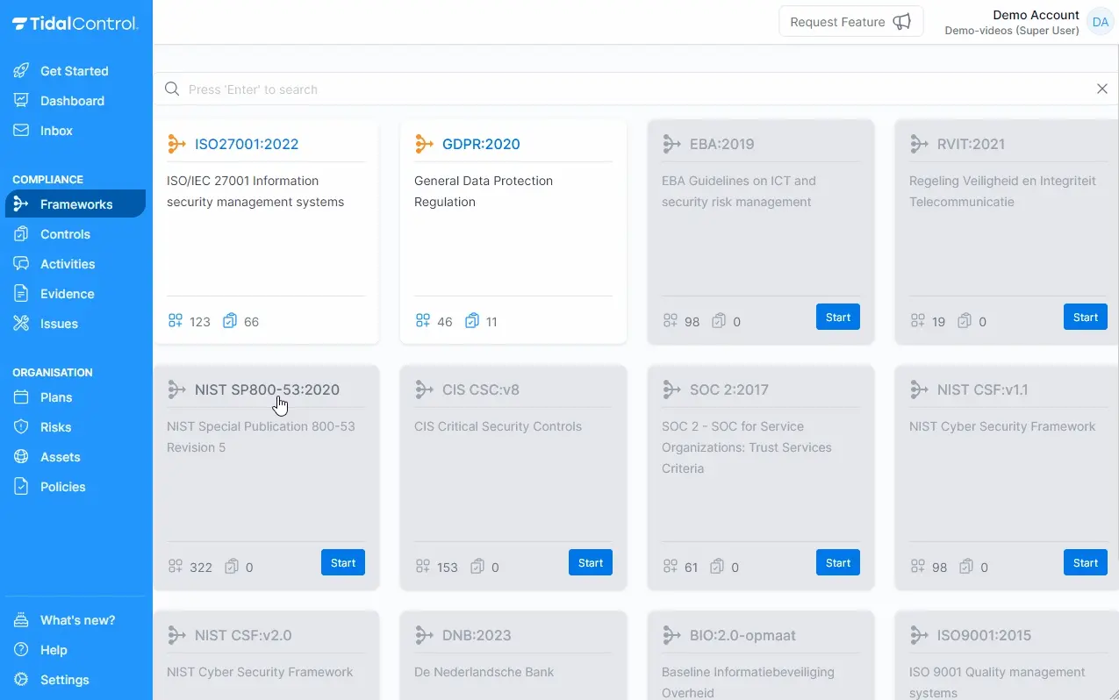Click the EBA:2019 card title
The image size is (1119, 700).
721,144
